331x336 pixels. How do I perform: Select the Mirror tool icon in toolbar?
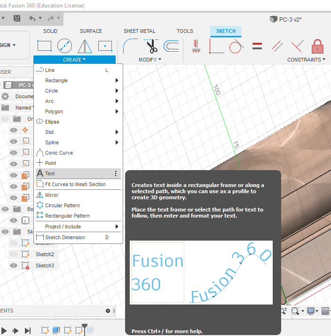[85, 46]
